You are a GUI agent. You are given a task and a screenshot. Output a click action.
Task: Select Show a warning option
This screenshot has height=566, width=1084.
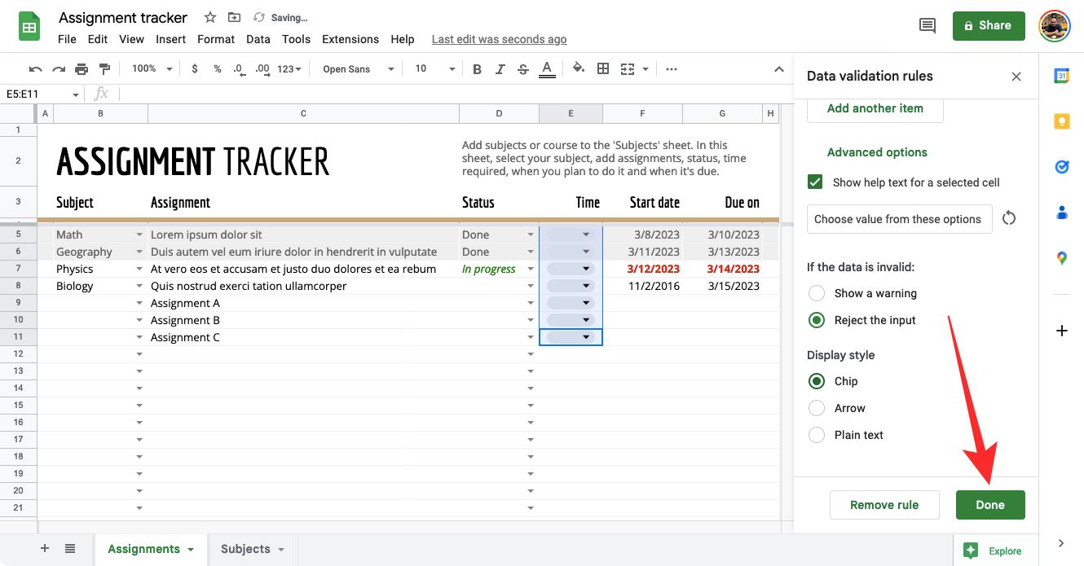[817, 293]
